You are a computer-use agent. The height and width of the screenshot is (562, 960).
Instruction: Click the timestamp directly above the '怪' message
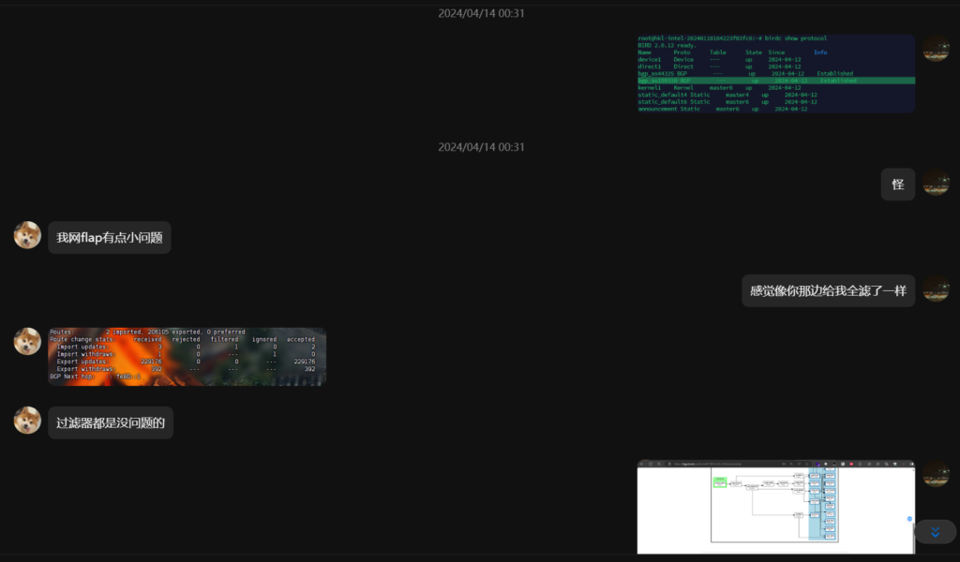tap(481, 147)
